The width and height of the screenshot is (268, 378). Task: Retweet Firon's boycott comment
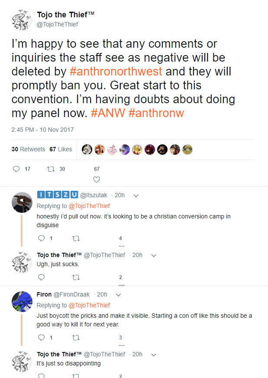[76, 337]
